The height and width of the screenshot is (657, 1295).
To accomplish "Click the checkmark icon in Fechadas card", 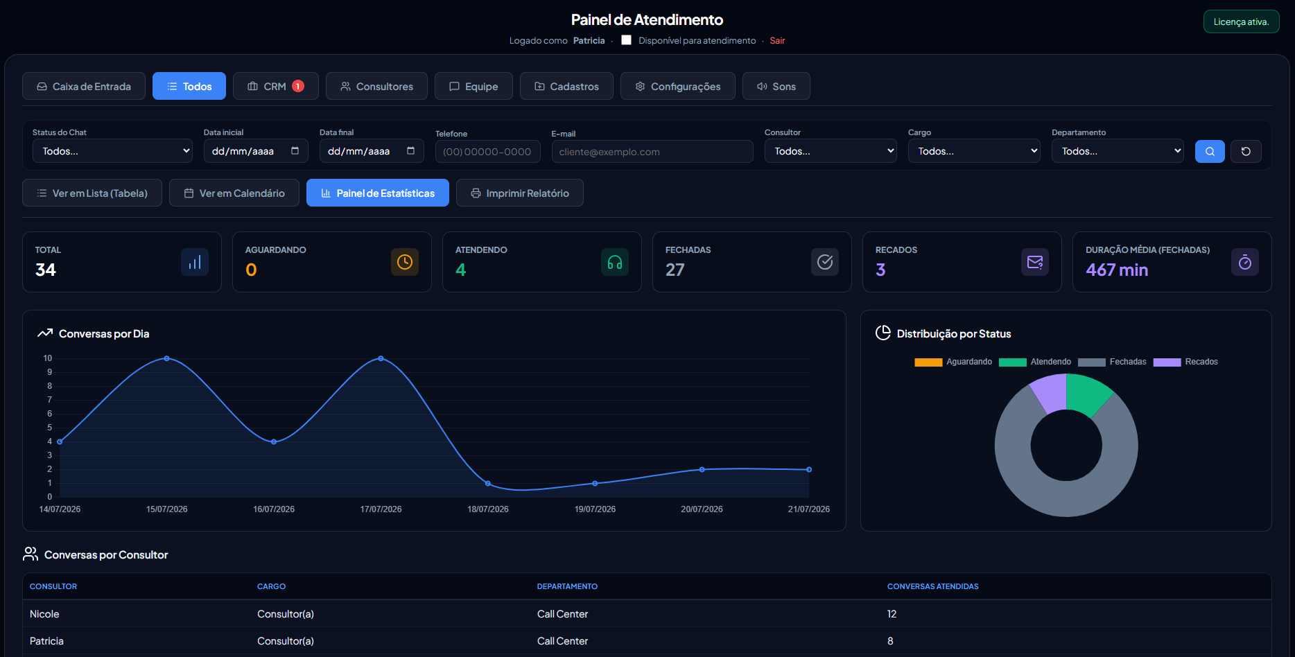I will (825, 262).
